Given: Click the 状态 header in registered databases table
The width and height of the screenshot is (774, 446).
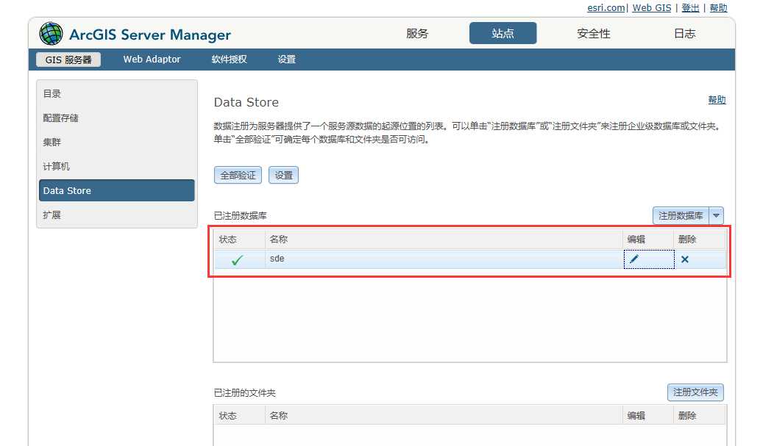Looking at the screenshot, I should [x=239, y=239].
